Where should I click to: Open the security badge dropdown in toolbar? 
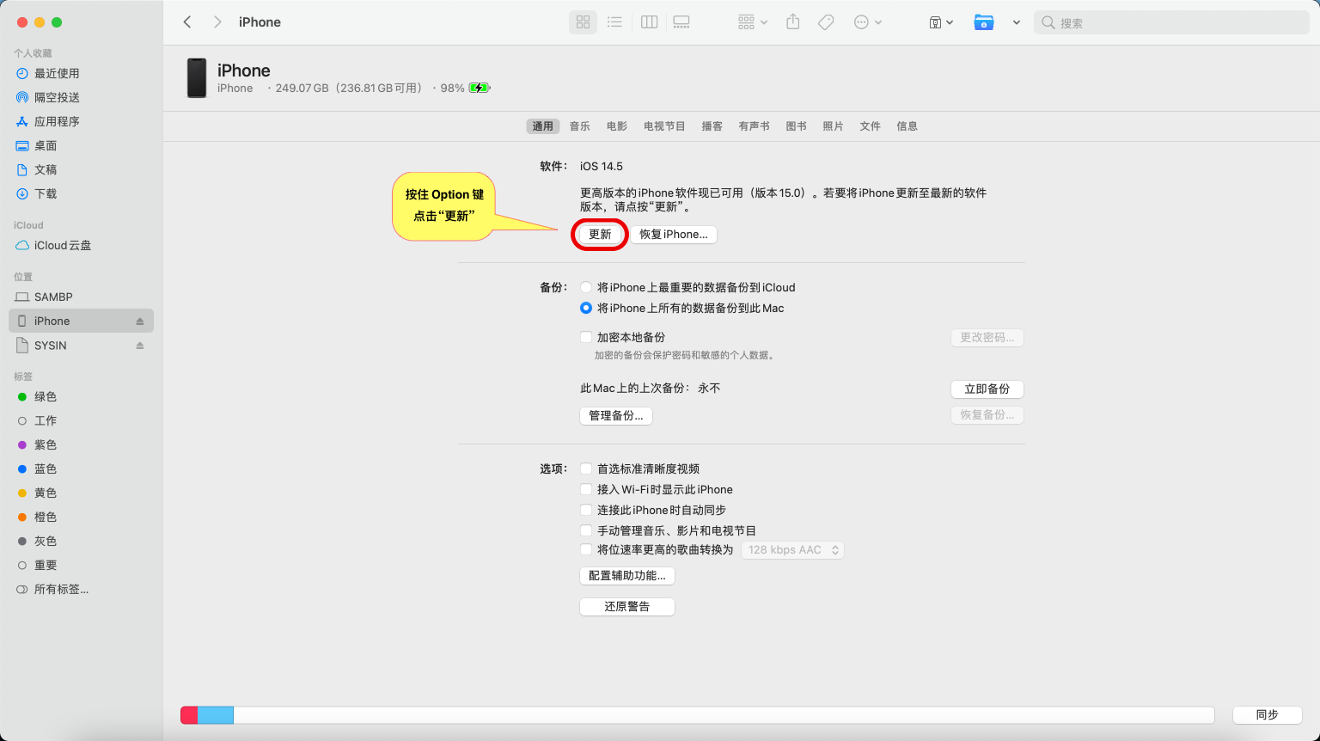pyautogui.click(x=941, y=22)
